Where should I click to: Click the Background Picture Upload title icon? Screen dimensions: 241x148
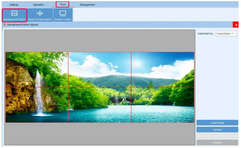pyautogui.click(x=5, y=25)
